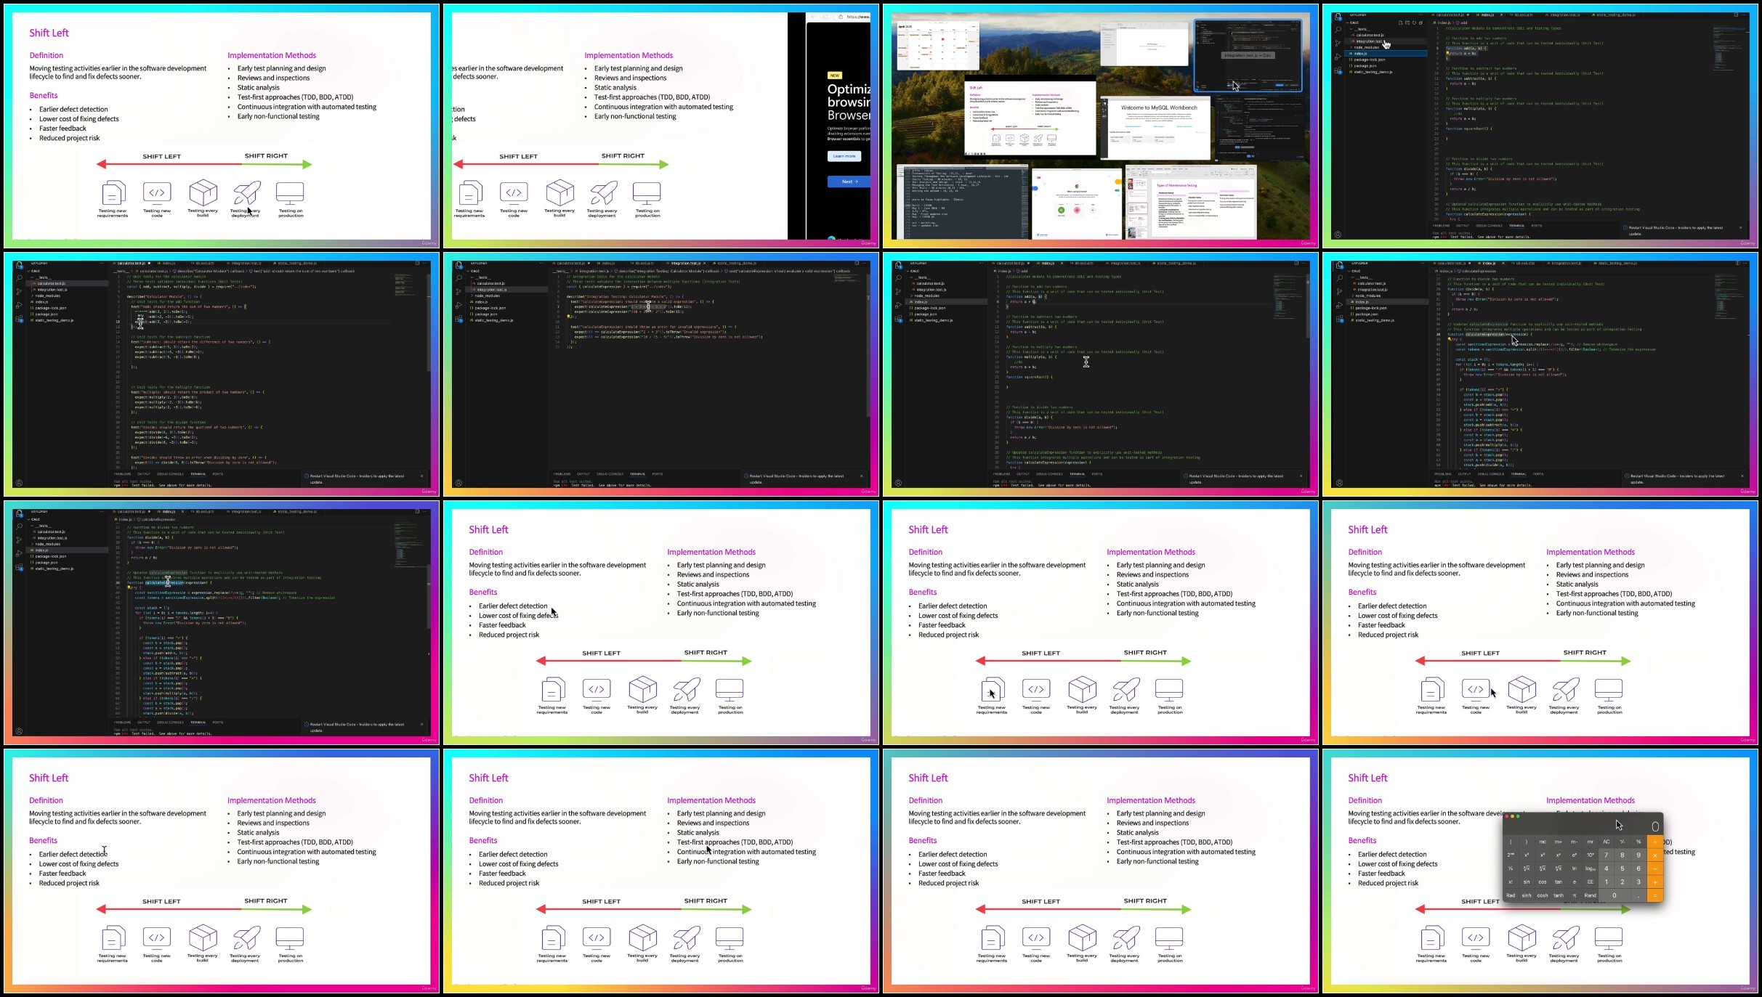Click the browser back arrow icon
This screenshot has height=997, width=1762.
[x=812, y=17]
